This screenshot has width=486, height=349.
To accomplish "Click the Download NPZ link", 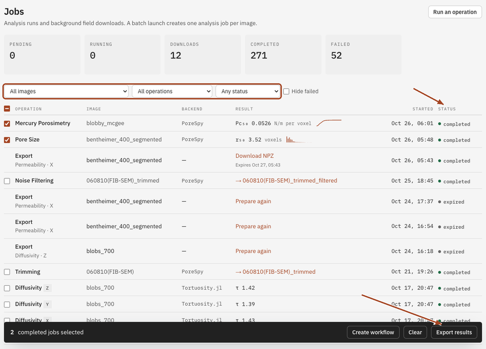I will click(x=255, y=156).
